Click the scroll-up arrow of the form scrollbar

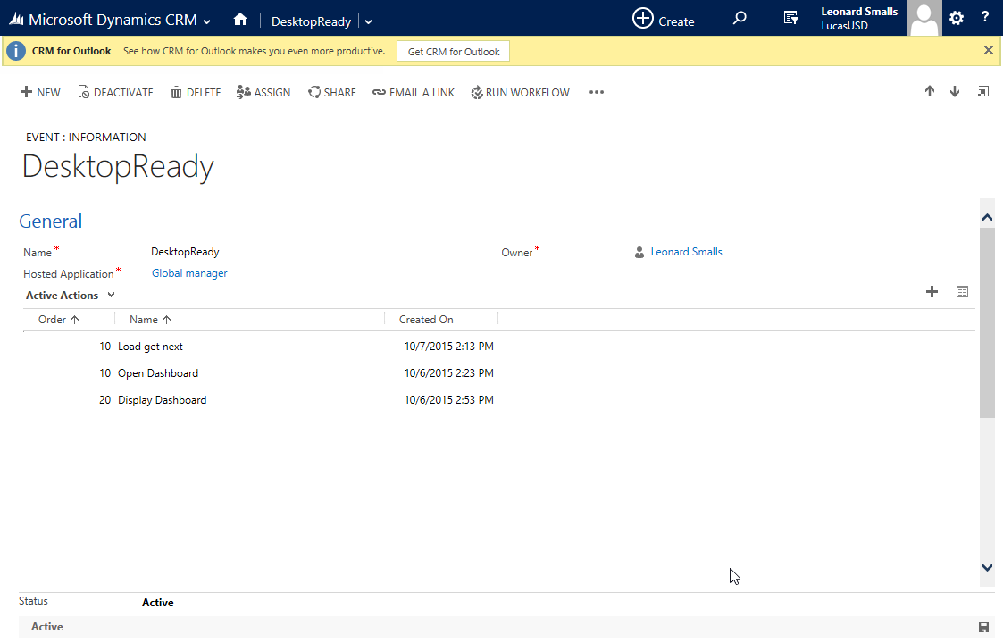coord(987,218)
